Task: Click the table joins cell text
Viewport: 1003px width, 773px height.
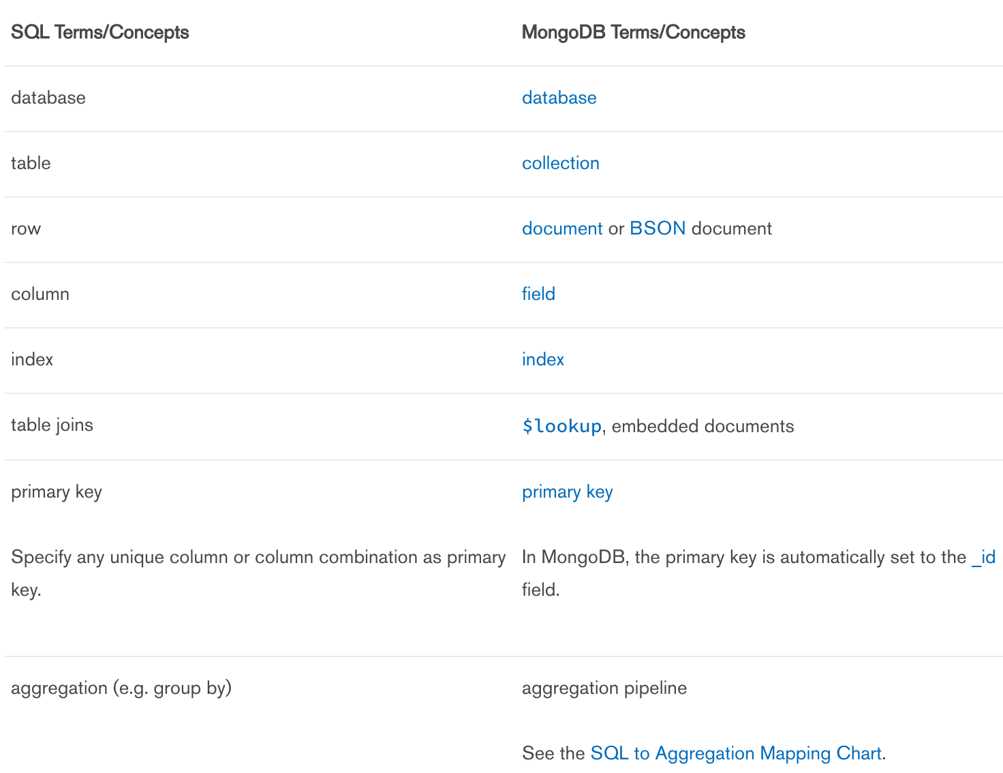Action: [x=52, y=425]
